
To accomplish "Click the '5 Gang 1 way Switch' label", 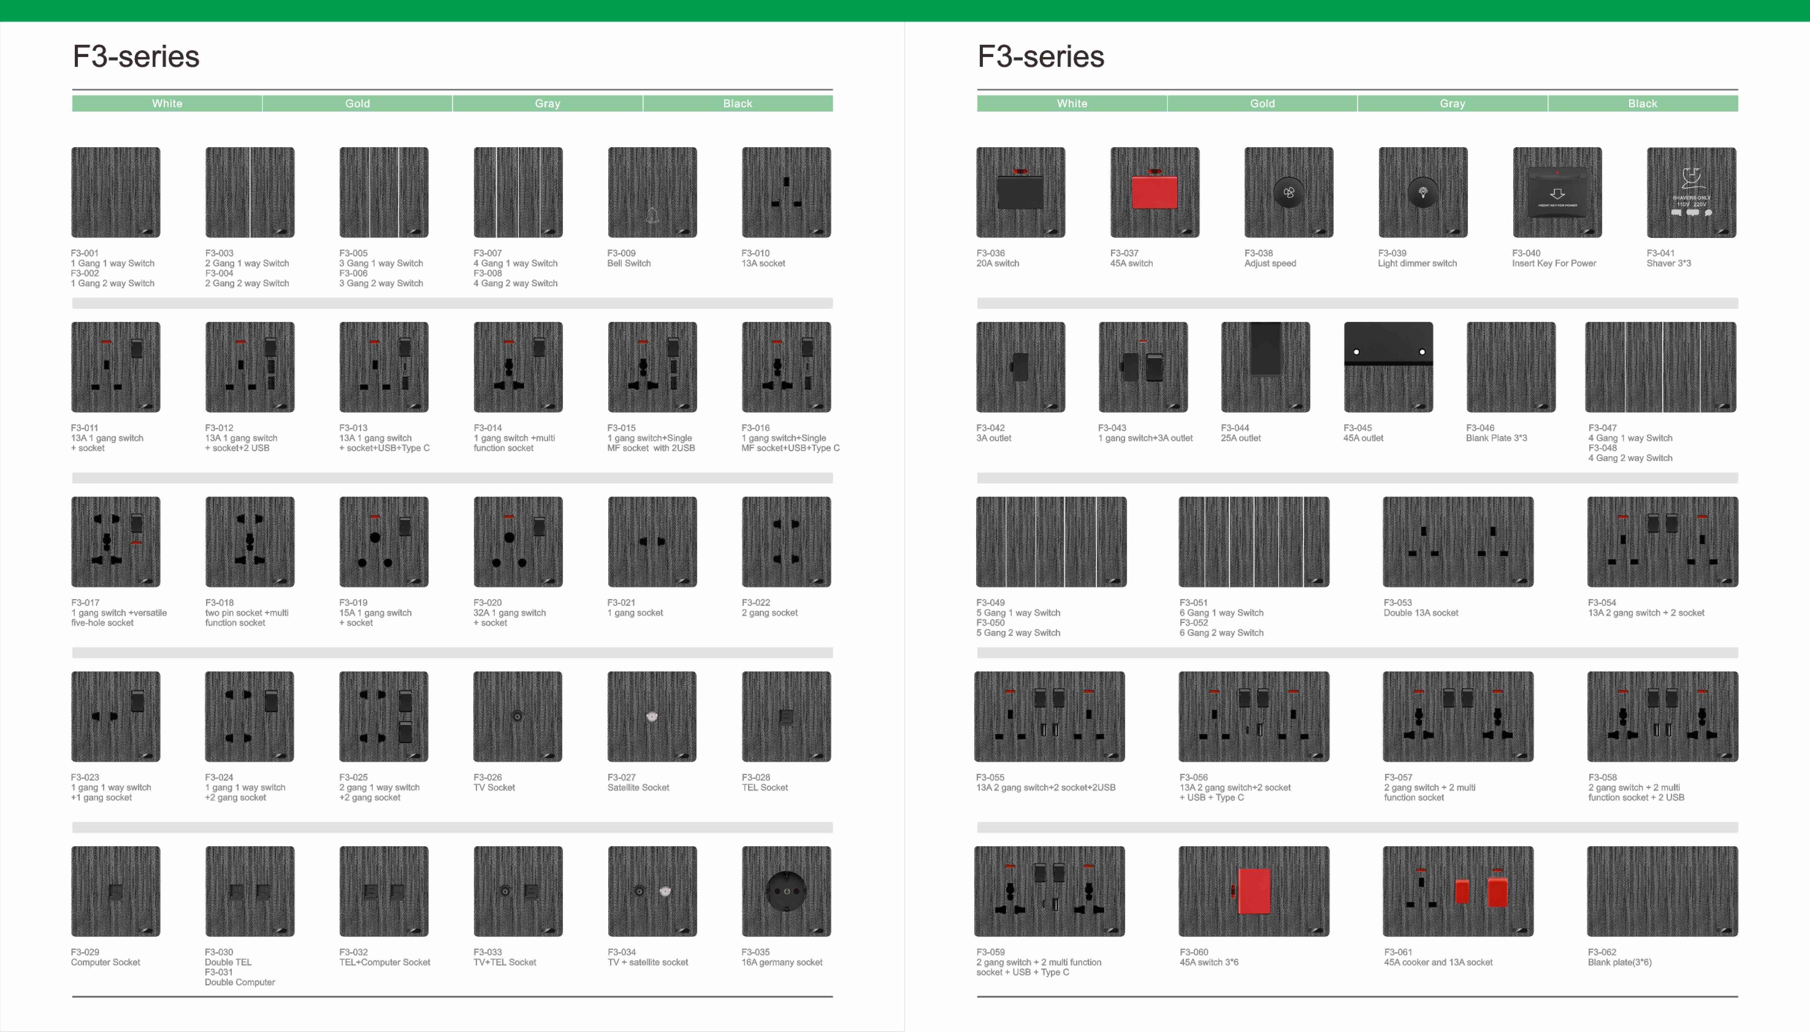I will point(1018,613).
